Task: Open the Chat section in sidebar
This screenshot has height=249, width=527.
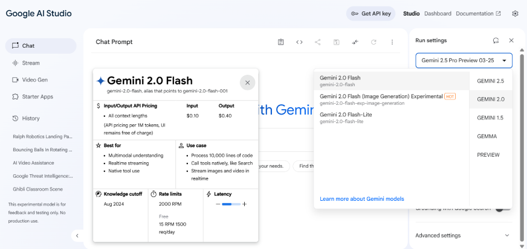Action: point(40,46)
